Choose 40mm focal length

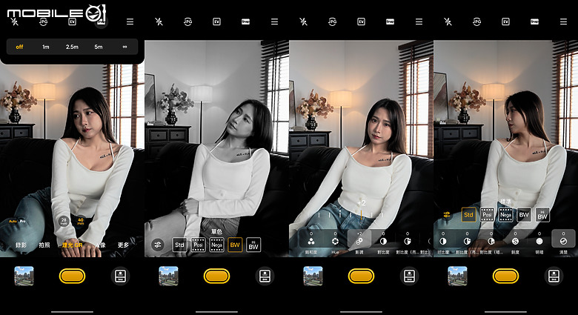(81, 221)
